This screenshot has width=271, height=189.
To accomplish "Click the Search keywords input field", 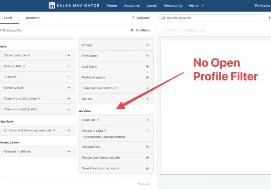I will point(211,18).
